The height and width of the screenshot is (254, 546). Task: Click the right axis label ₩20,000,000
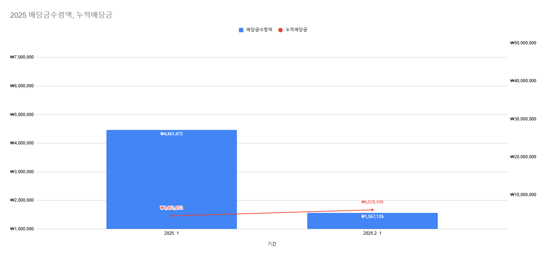coord(523,157)
